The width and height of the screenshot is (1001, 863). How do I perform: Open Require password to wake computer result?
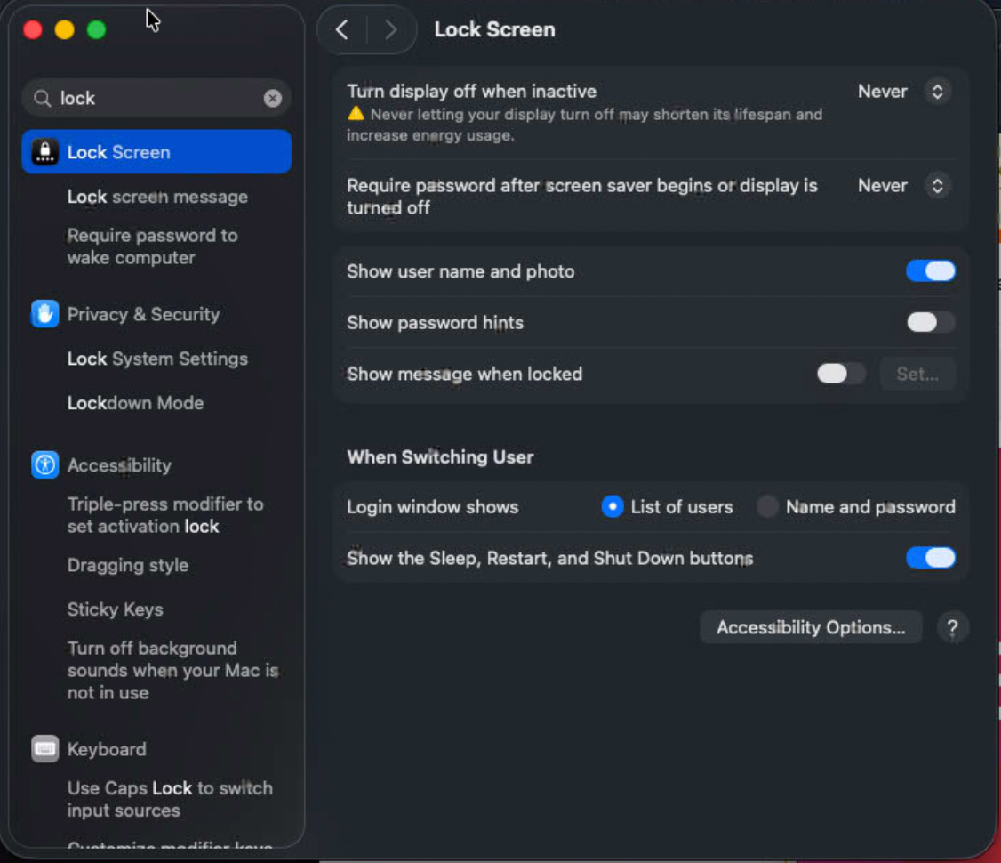tap(153, 246)
